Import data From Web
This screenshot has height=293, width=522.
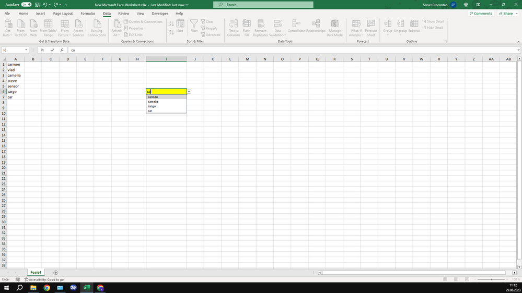33,28
